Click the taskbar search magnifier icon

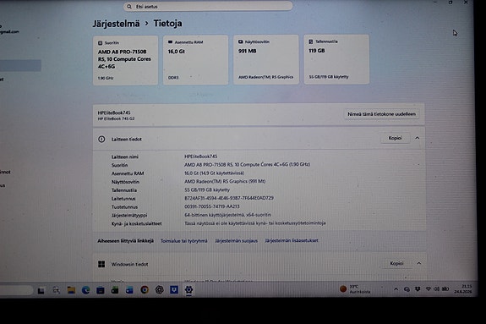tap(56, 290)
